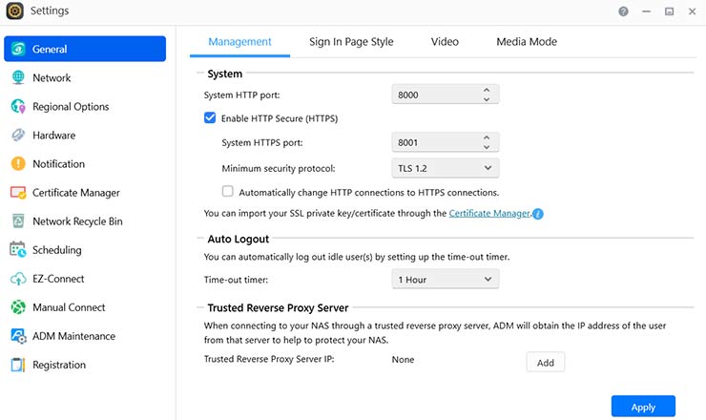This screenshot has height=420, width=706.
Task: Click the info icon beside Certificate Manager link
Action: point(538,214)
